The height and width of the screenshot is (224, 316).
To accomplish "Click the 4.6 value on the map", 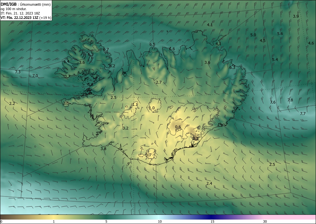I will point(311,43).
